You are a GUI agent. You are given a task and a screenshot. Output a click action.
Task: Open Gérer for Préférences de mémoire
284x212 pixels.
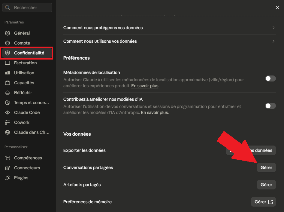pos(263,202)
